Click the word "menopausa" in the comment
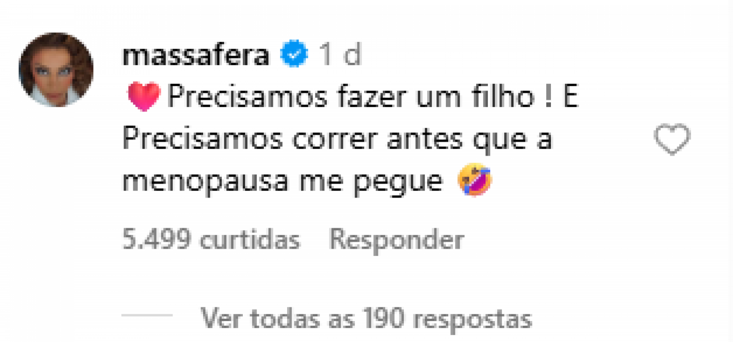The image size is (733, 342). point(205,181)
